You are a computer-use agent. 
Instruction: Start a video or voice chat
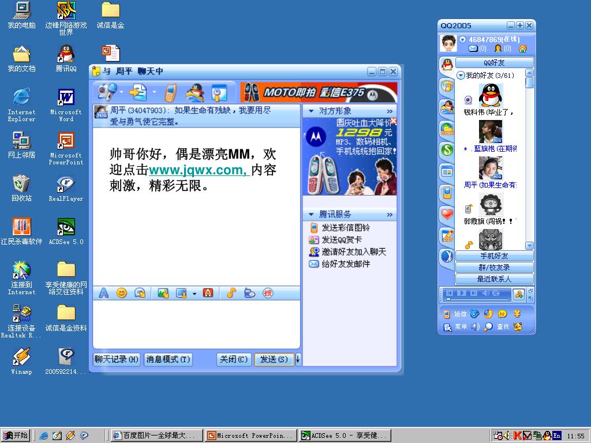coord(107,92)
